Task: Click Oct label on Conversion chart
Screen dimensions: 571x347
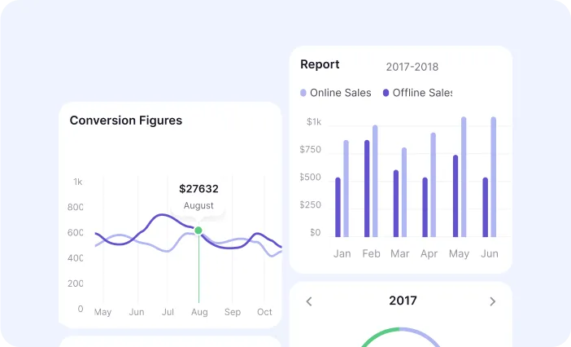Action: (264, 312)
